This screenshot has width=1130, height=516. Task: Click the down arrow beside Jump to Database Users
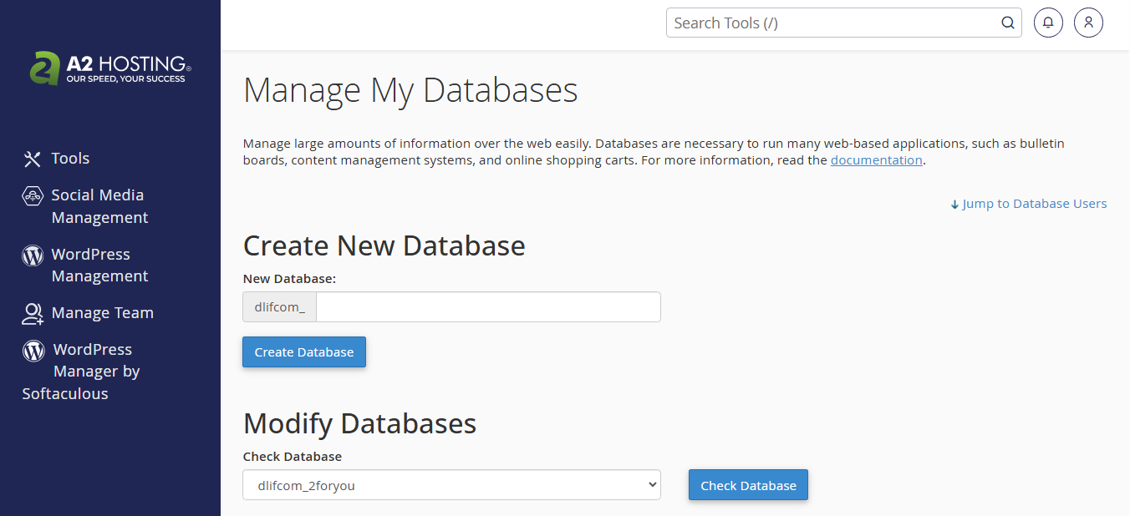point(954,203)
